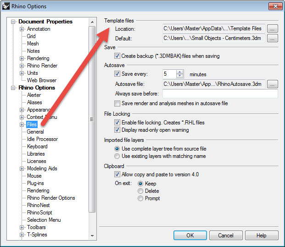
Task: Open the Aliases options page
Action: pyautogui.click(x=34, y=102)
